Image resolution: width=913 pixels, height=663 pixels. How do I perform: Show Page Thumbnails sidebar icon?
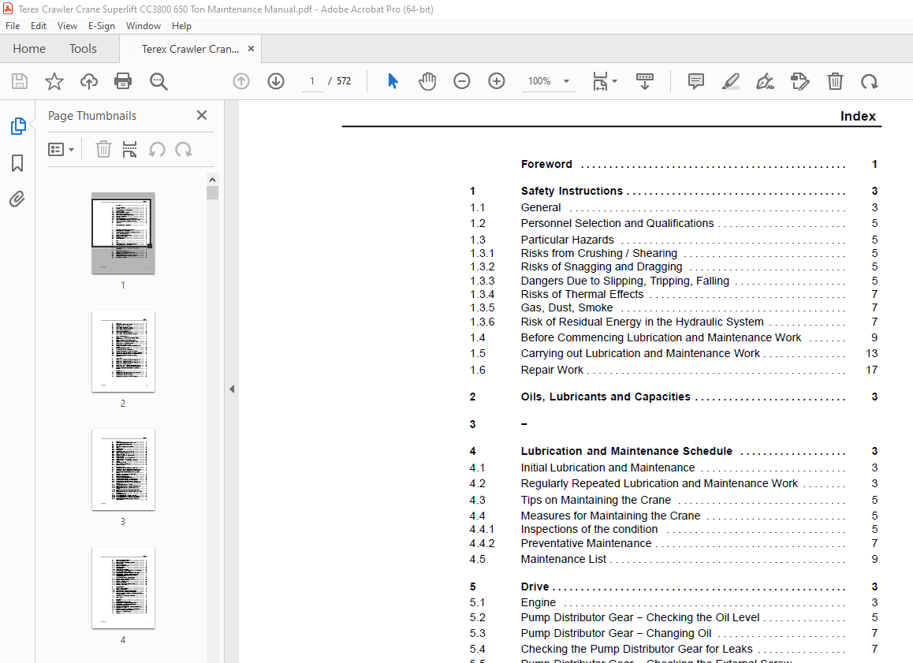18,125
